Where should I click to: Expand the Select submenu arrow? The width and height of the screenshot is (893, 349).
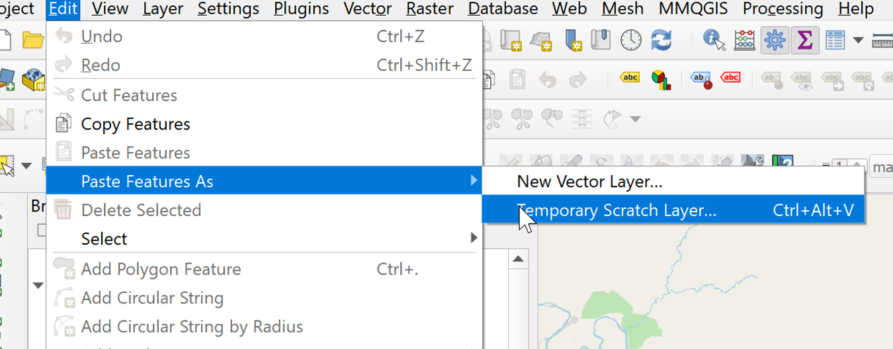click(473, 238)
